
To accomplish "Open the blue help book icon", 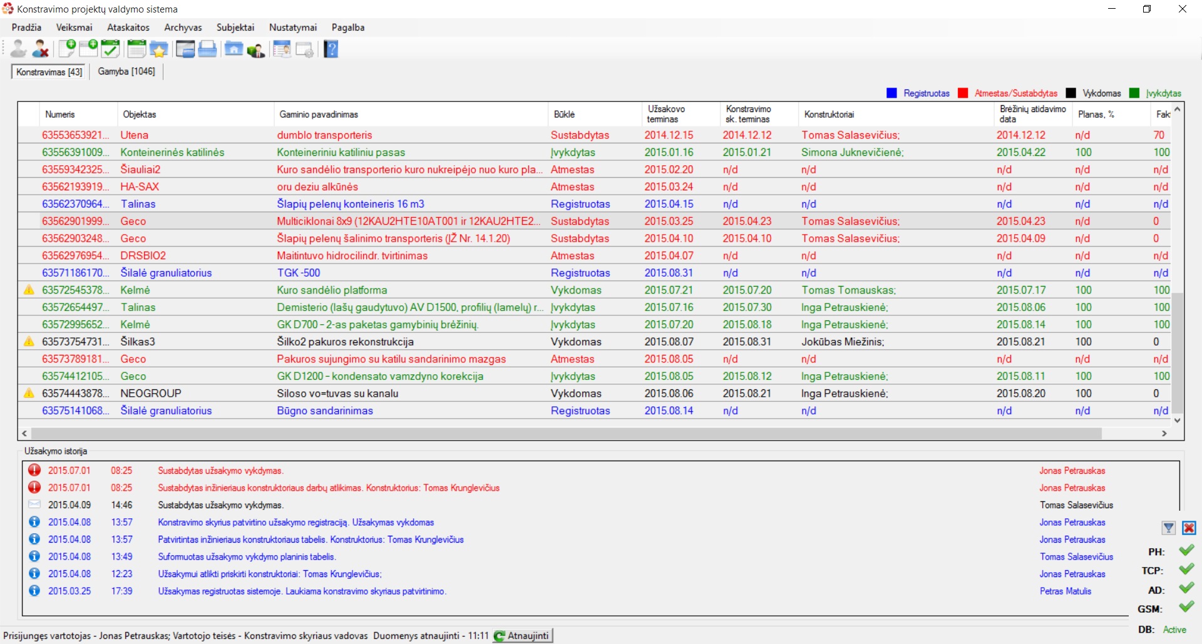I will click(331, 49).
